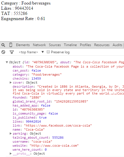
Task: Switch to the Network tab
Action: pyautogui.click(x=39, y=45)
